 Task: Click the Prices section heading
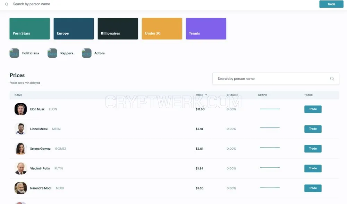coord(17,75)
